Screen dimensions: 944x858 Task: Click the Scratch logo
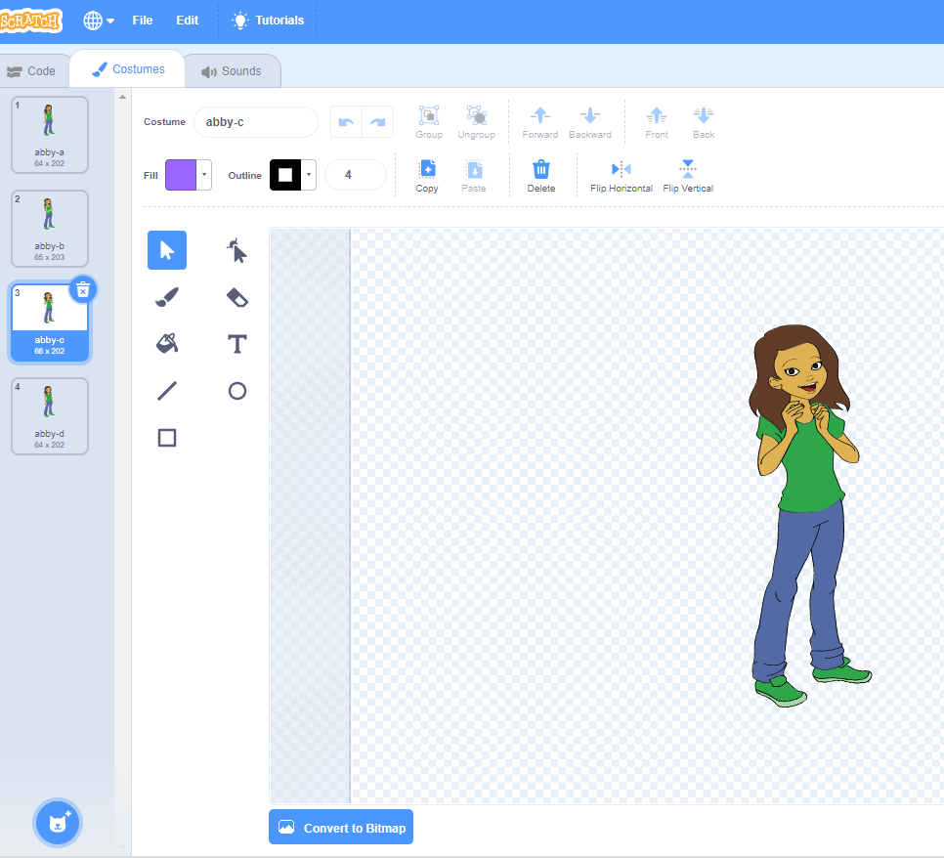click(x=30, y=21)
